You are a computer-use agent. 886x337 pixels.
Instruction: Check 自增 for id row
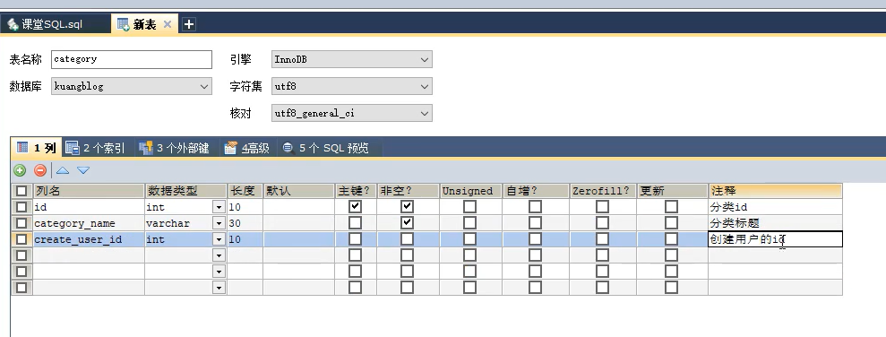[535, 207]
